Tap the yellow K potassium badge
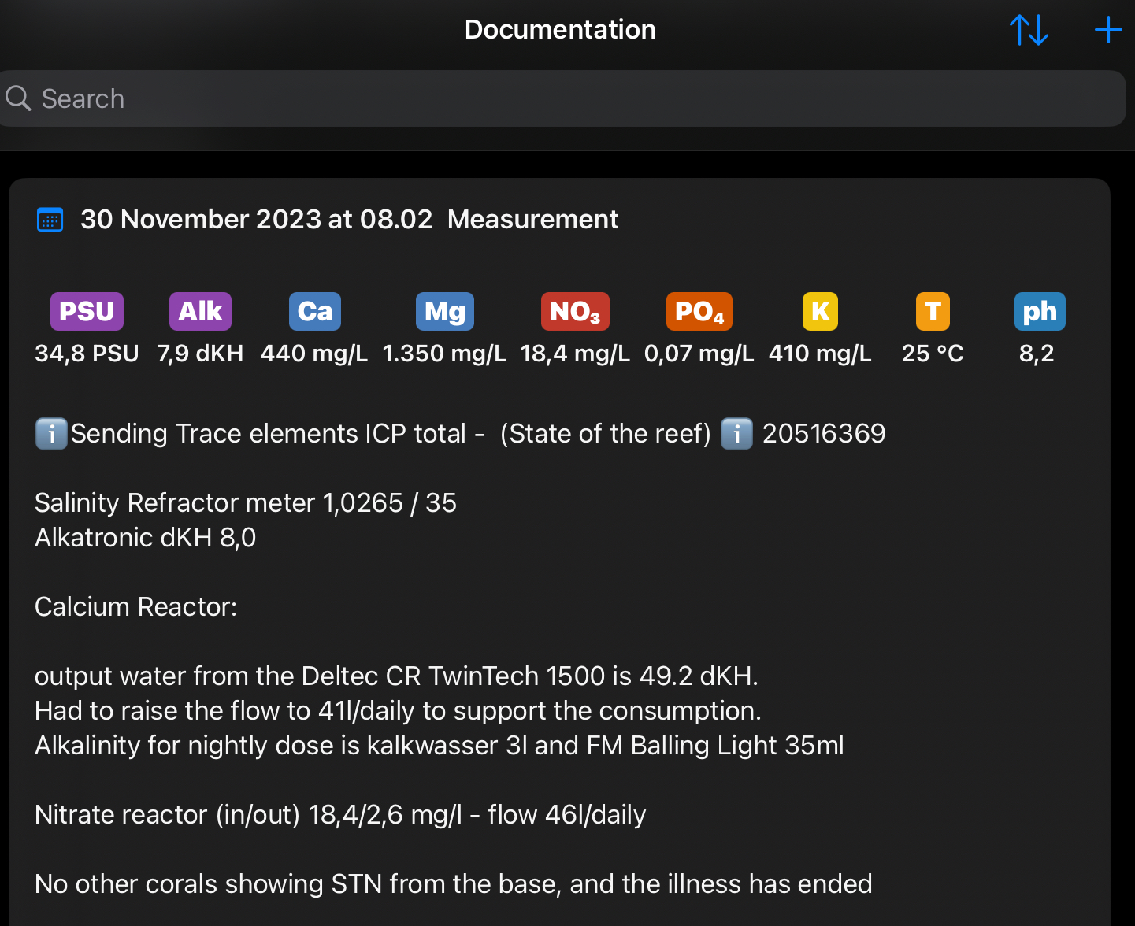The image size is (1135, 926). pyautogui.click(x=820, y=312)
